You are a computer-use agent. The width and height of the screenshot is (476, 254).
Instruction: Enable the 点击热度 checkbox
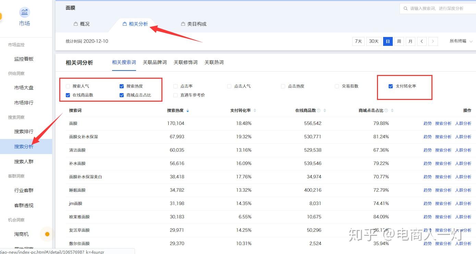283,86
